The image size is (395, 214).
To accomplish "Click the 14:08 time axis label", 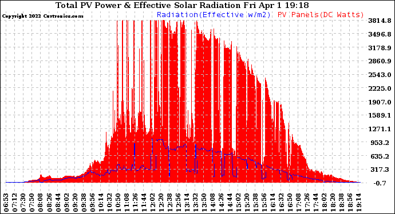I will 213,203.
